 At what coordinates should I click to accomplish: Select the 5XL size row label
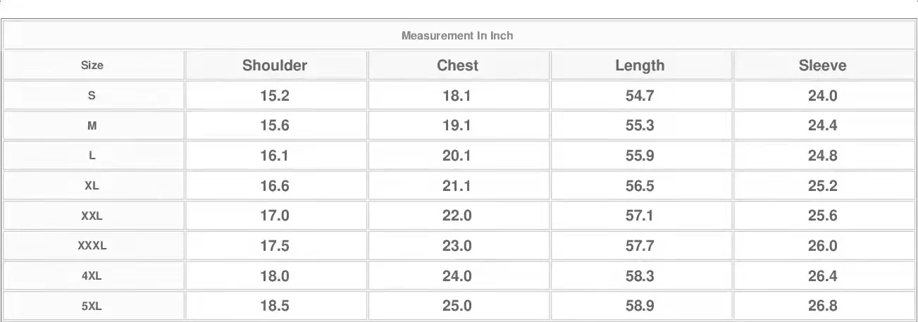[92, 306]
